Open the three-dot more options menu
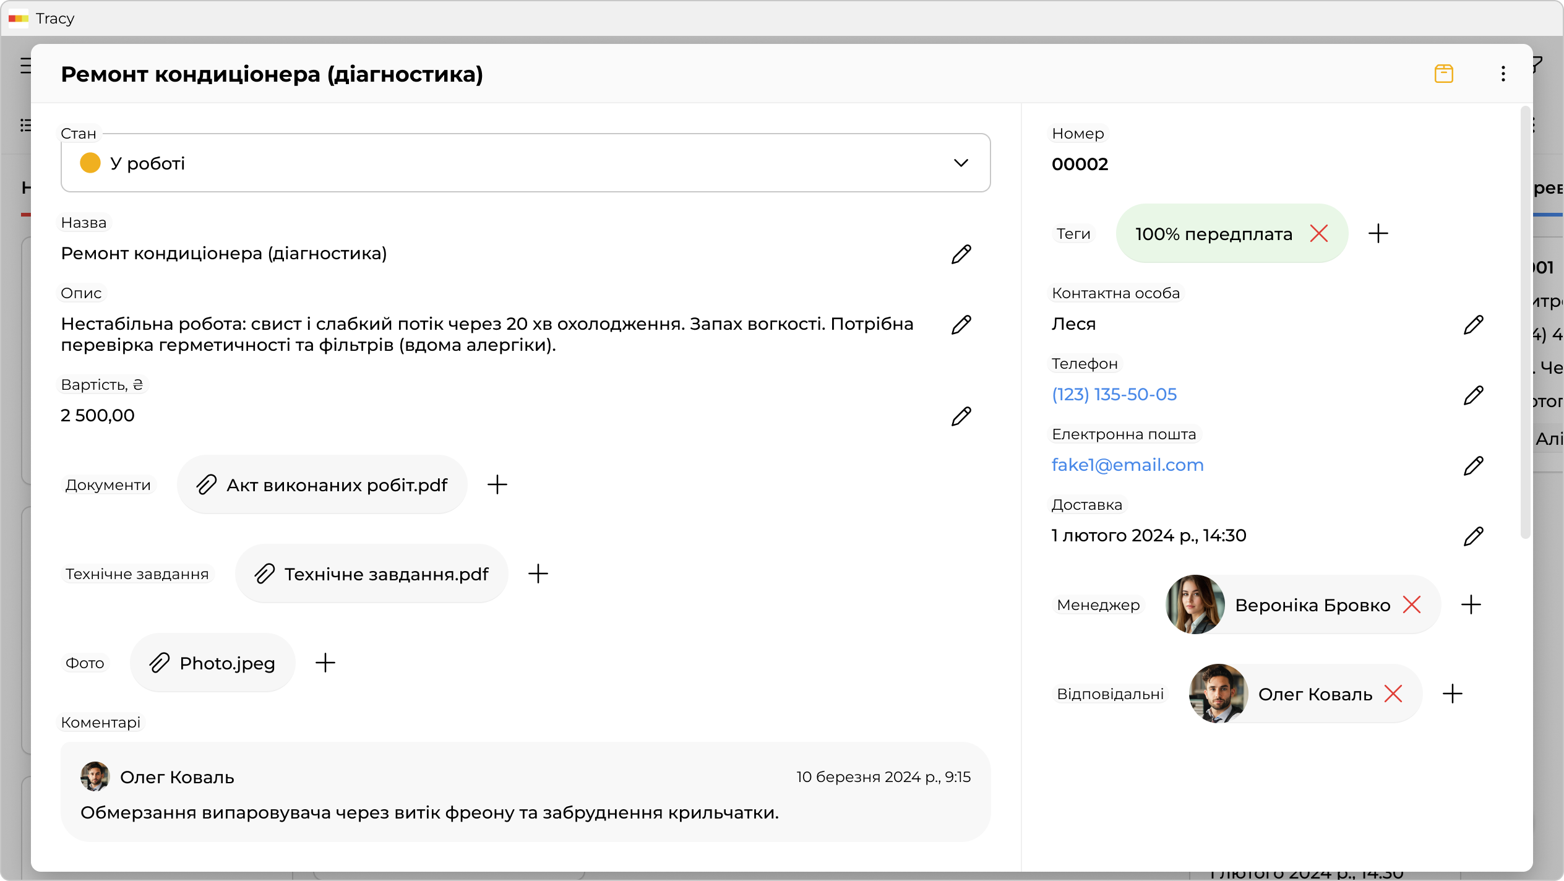1564x881 pixels. coord(1503,74)
